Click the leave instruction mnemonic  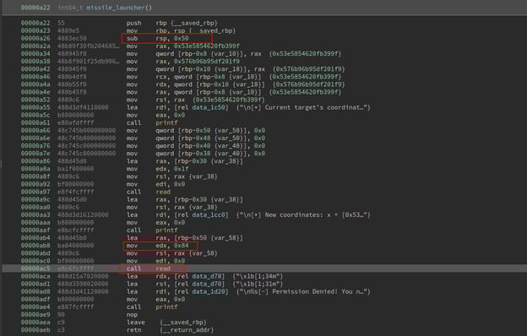(x=136, y=322)
